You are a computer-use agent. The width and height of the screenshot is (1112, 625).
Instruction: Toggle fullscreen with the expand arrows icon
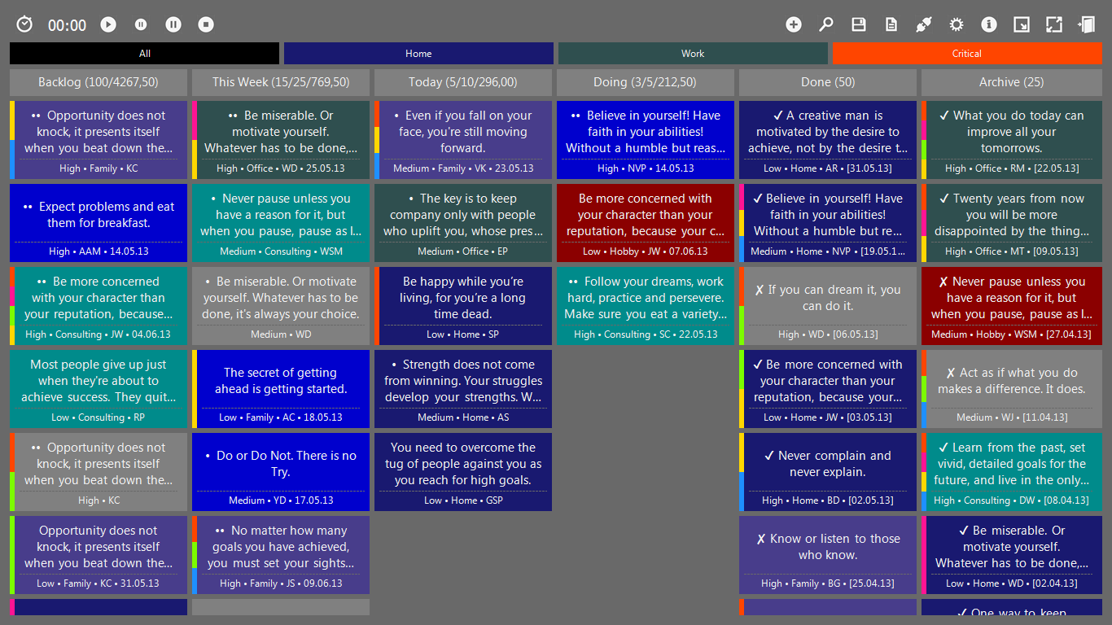tap(1054, 24)
